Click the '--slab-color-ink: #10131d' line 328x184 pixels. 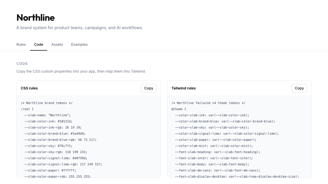[48, 121]
